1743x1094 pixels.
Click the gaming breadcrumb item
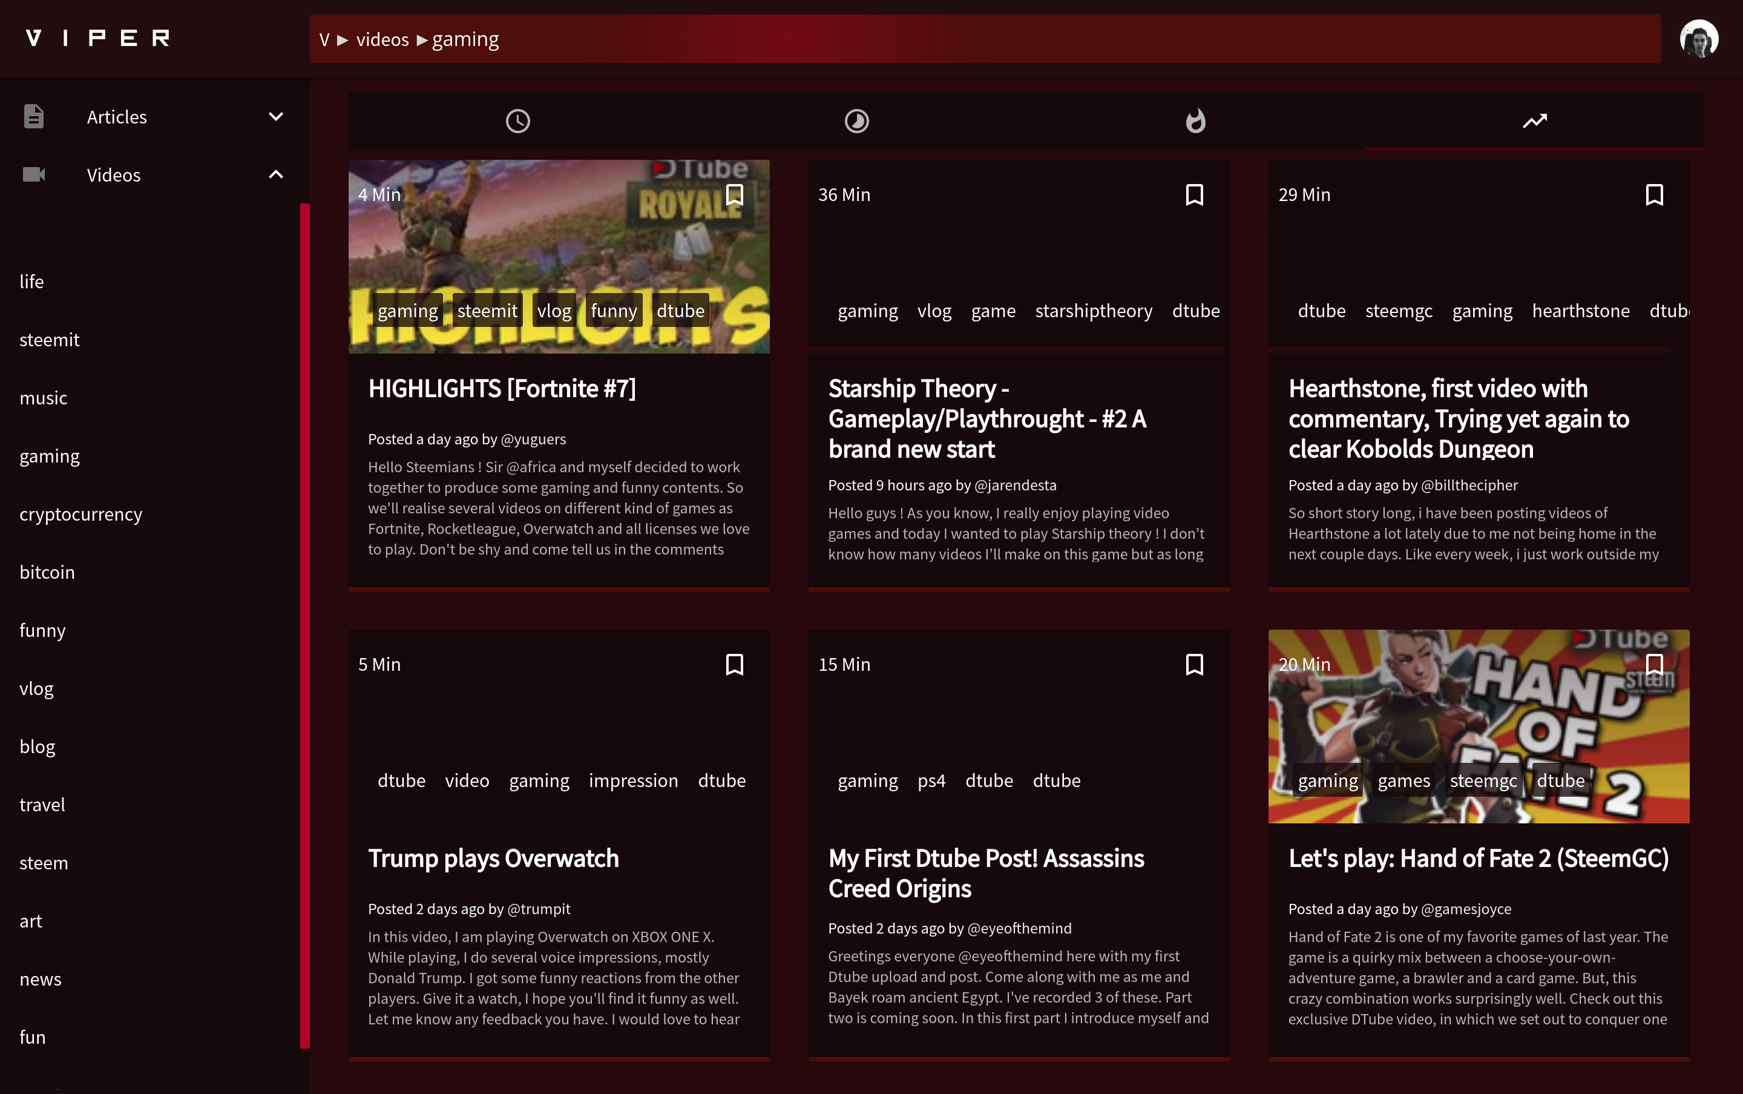(x=465, y=40)
